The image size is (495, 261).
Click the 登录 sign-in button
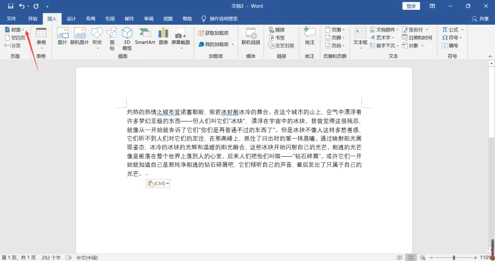[x=411, y=6]
